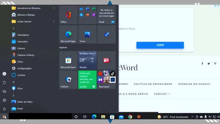Click the taskbar search box

[40, 116]
